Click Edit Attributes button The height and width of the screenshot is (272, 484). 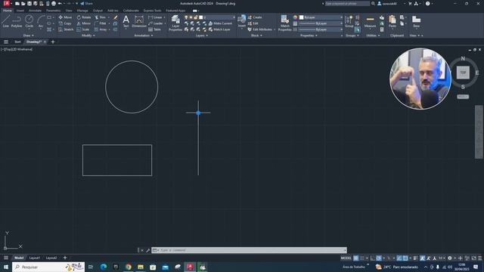260,29
